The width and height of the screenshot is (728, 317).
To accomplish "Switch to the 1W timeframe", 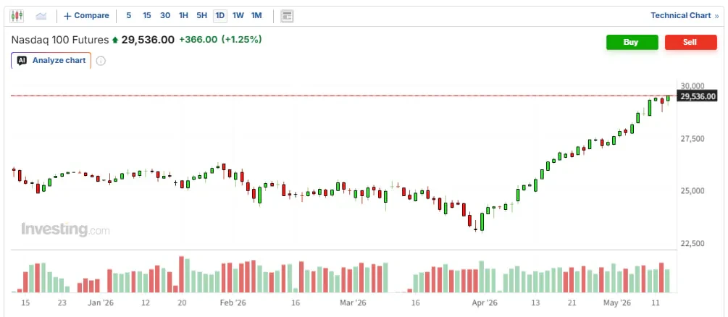I will point(238,16).
